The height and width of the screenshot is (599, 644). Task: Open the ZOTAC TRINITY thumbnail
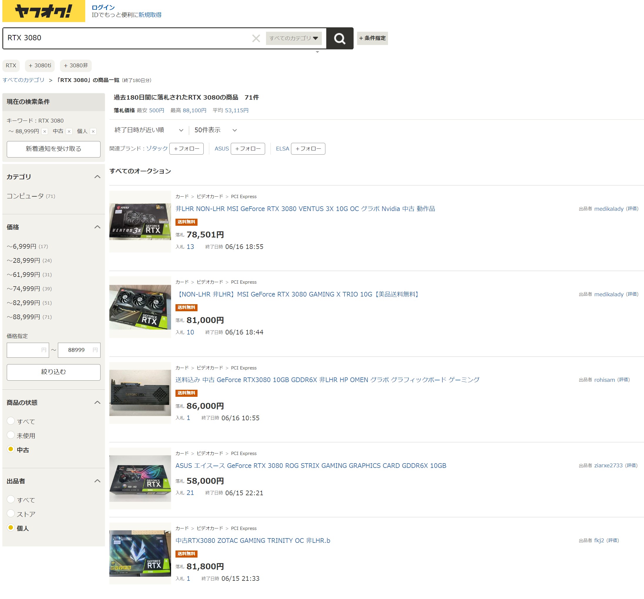140,553
